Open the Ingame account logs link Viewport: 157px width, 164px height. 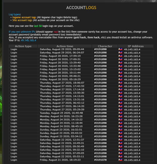point(24,17)
